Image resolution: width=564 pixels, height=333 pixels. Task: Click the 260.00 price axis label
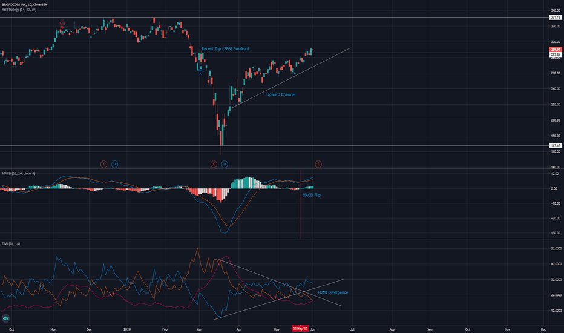point(556,73)
